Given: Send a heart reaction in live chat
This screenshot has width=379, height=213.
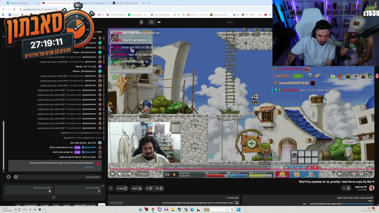Looking at the screenshot, I should coord(9,177).
